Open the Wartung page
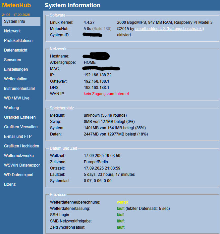The image size is (220, 234). [x=12, y=108]
